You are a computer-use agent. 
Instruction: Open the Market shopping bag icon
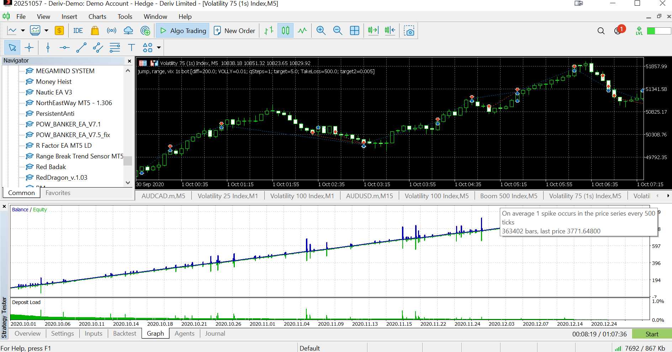point(95,31)
